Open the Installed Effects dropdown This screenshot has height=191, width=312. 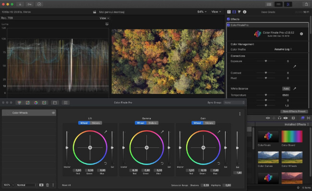297,124
